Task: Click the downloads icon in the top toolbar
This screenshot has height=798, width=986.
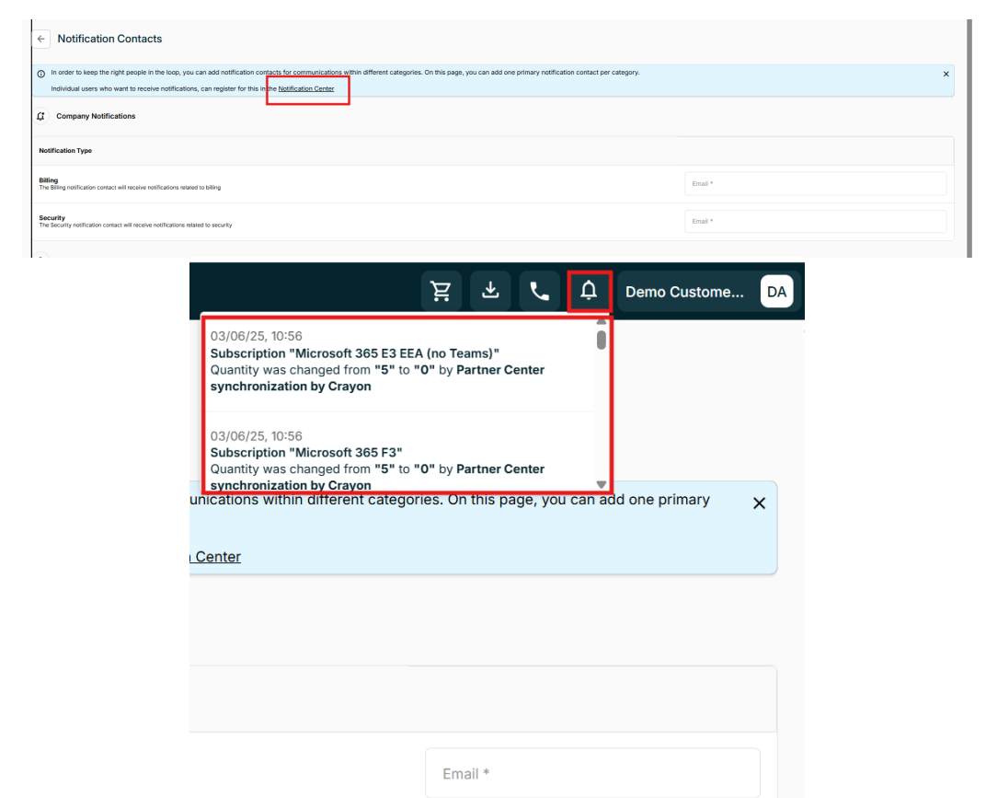Action: tap(490, 290)
